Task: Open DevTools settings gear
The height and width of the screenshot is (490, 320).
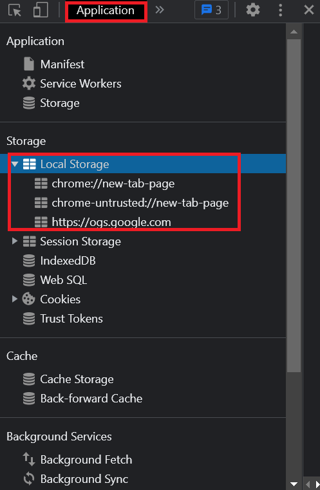Action: click(x=253, y=10)
